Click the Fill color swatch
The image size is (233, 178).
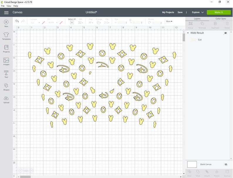click(x=61, y=23)
